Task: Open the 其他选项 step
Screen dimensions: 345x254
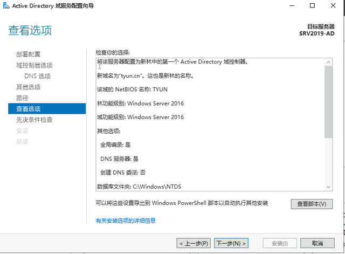Action: [28, 87]
